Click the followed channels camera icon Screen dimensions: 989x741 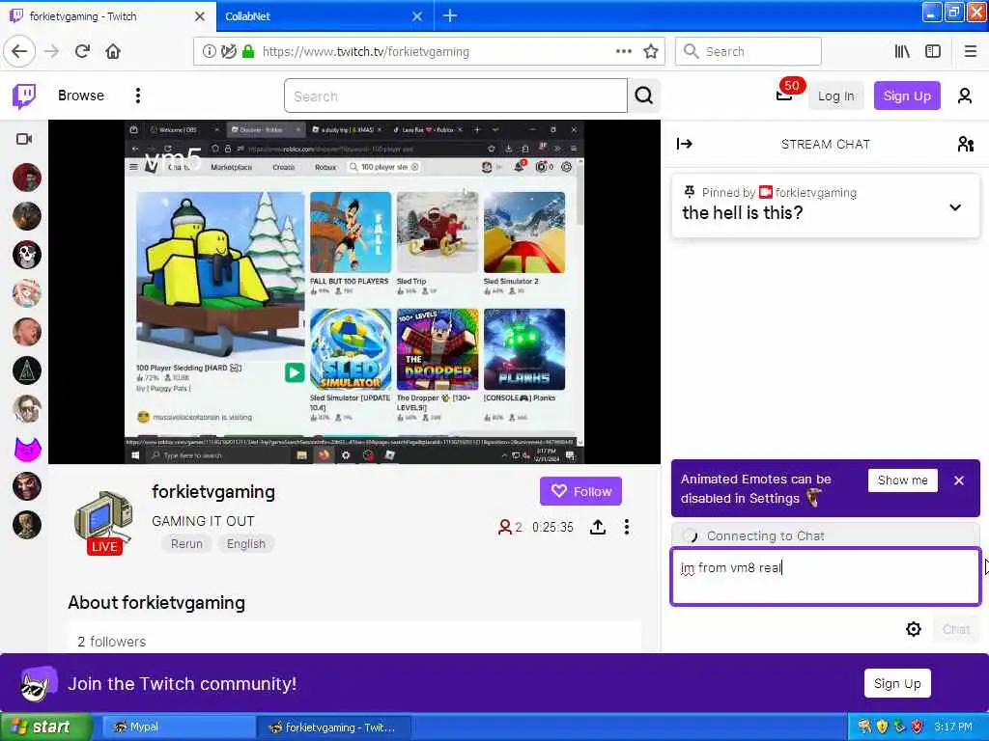coord(24,139)
